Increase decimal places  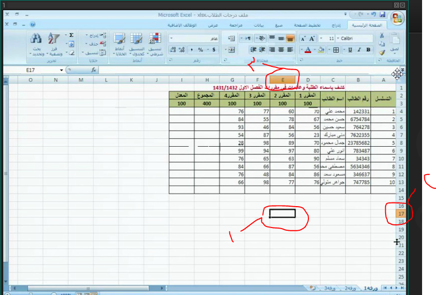tap(182, 50)
